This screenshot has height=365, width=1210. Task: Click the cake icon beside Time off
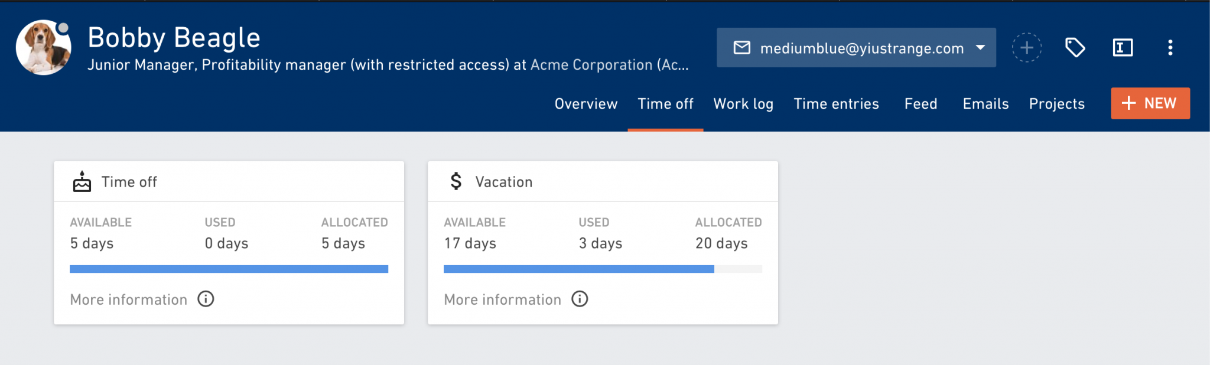pyautogui.click(x=82, y=181)
